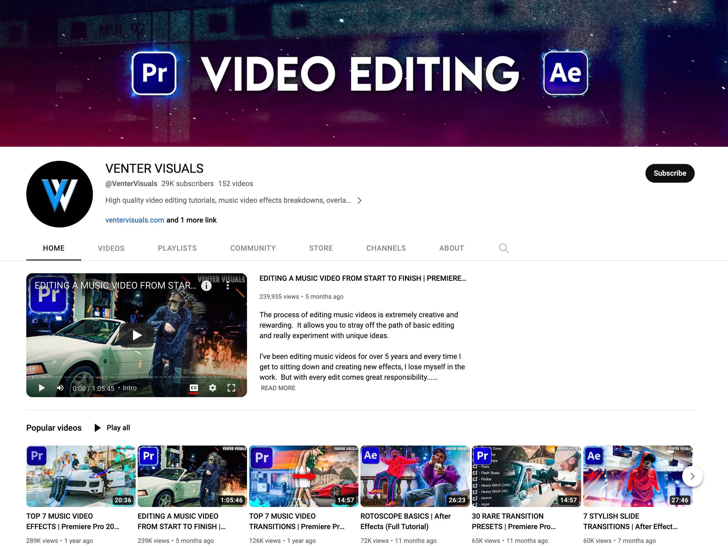The height and width of the screenshot is (546, 728).
Task: Open the three-dot more options in player
Action: pyautogui.click(x=228, y=286)
